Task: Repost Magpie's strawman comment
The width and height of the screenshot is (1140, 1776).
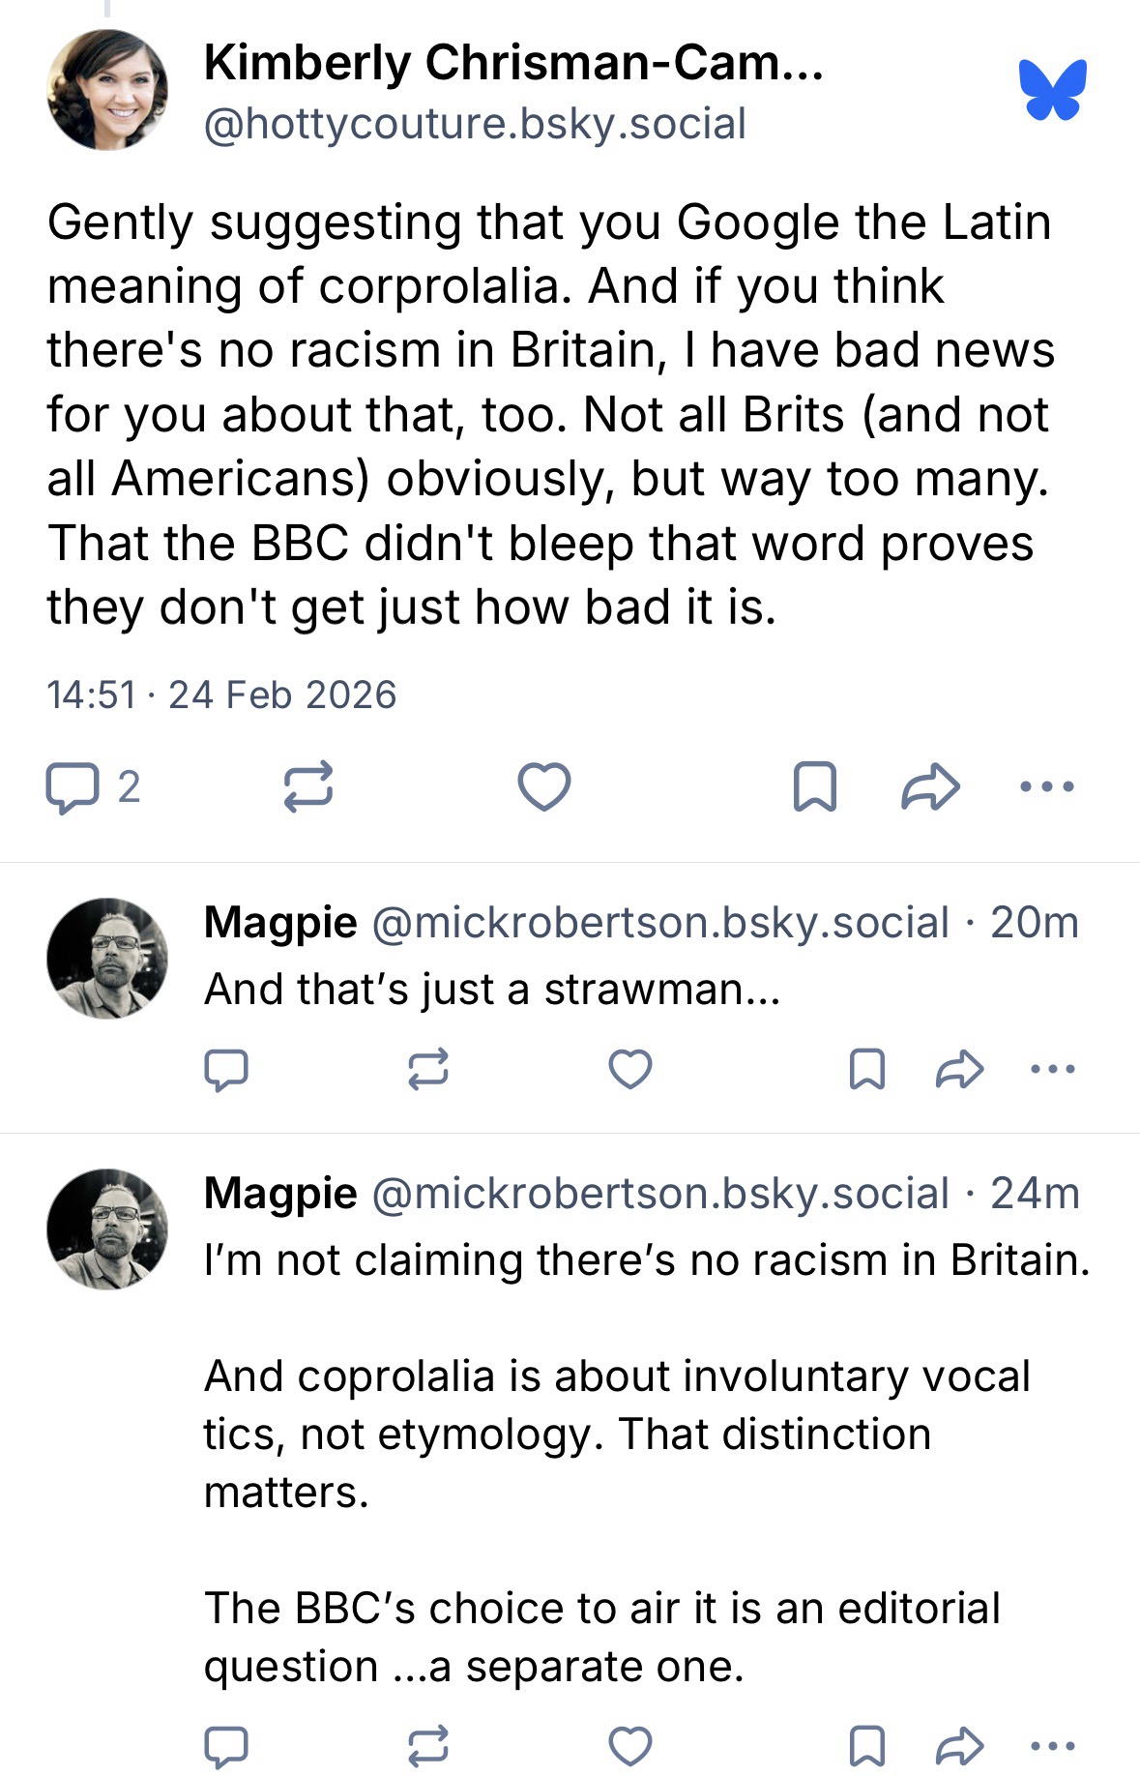Action: 427,1069
